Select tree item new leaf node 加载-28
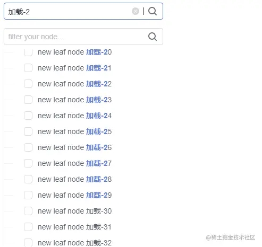The height and width of the screenshot is (247, 262). (x=74, y=179)
